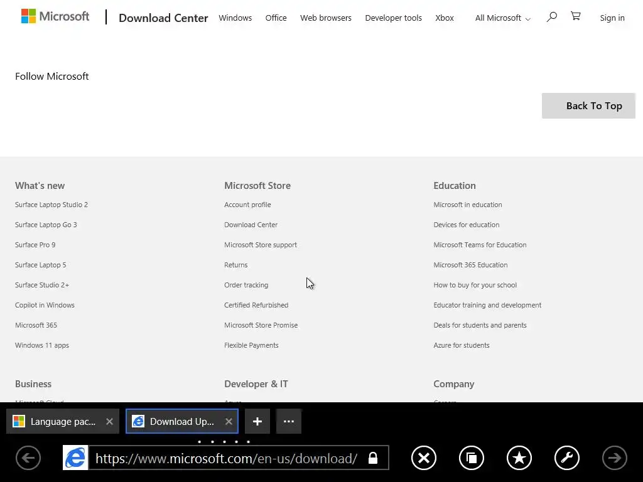643x482 pixels.
Task: Open the search magnifier icon
Action: [551, 17]
